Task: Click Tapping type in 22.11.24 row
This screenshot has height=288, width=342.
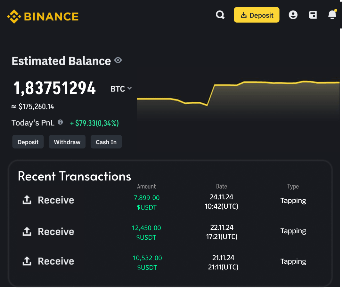Action: (293, 231)
